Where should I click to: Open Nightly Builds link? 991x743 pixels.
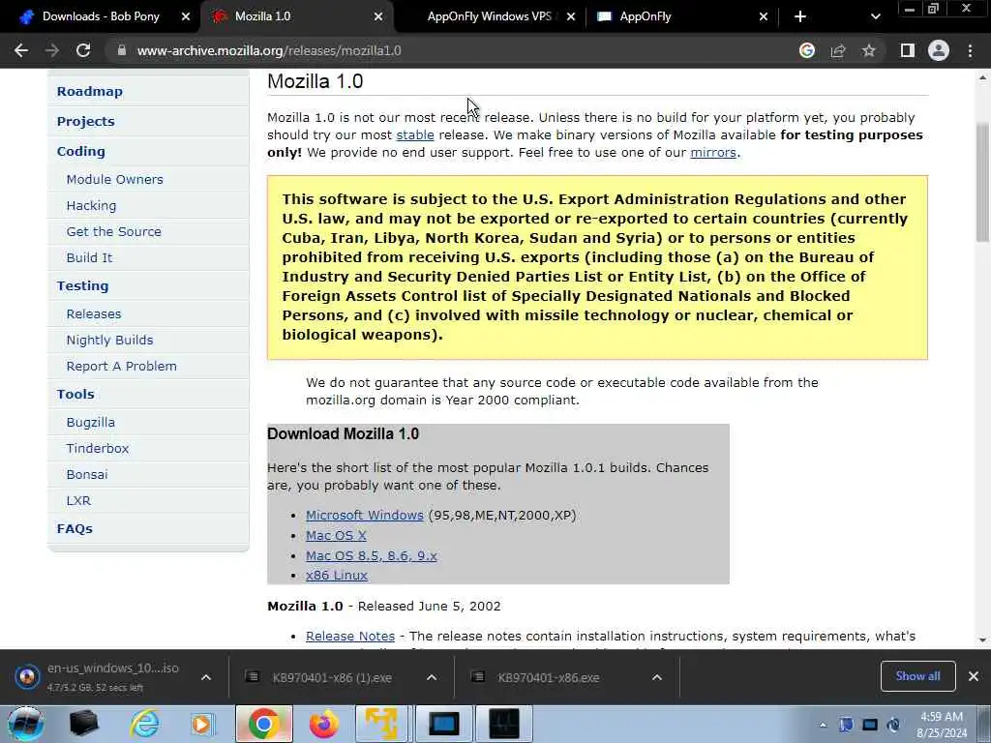pos(109,340)
